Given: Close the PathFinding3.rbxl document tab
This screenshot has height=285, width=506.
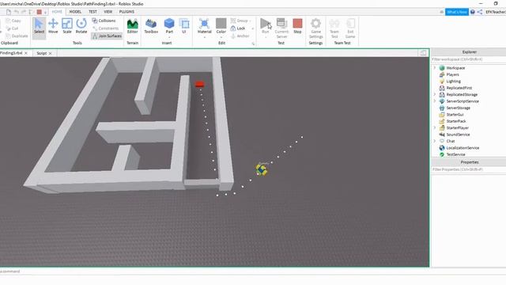Looking at the screenshot, I should pos(26,53).
